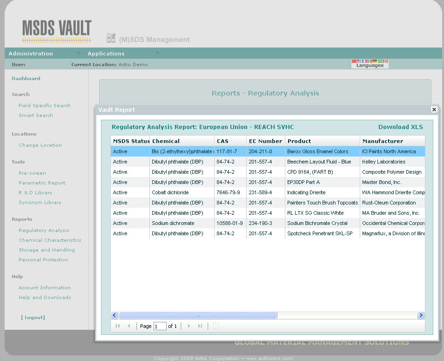Click manufacturer Rust-Oleum Corporation
Screen dimensions: 444x361
click(x=389, y=203)
